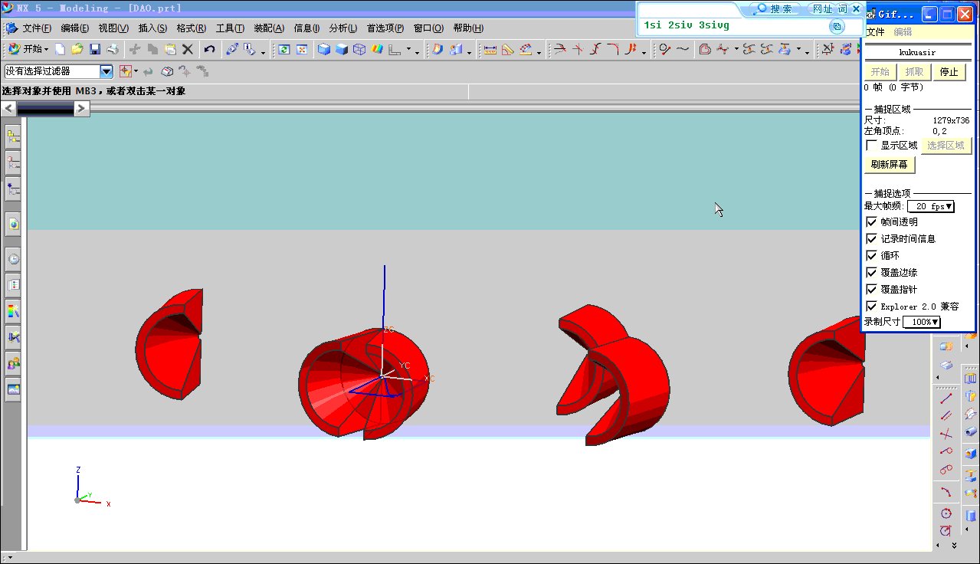This screenshot has width=980, height=564.
Task: Open Assembly Navigator sidebar icon
Action: [14, 137]
